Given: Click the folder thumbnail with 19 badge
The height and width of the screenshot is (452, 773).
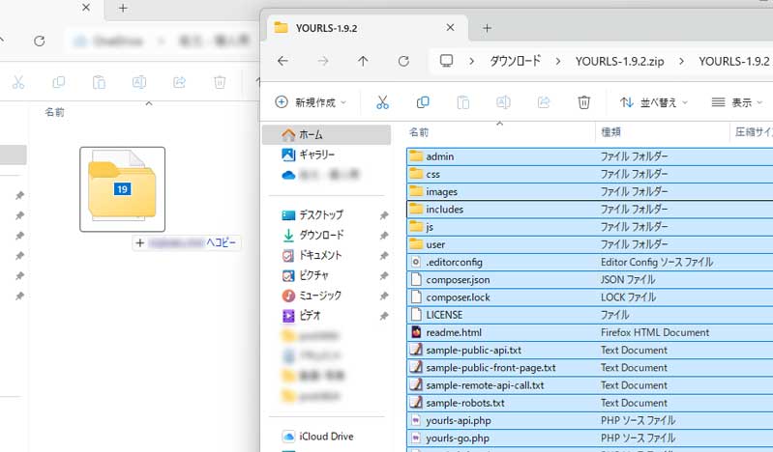Looking at the screenshot, I should pyautogui.click(x=122, y=189).
